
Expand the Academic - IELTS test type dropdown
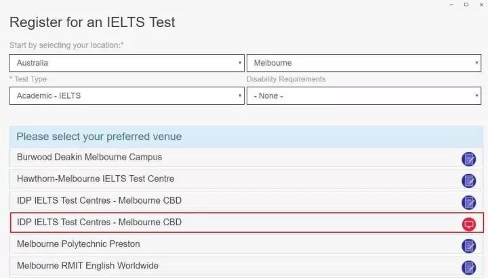point(127,95)
